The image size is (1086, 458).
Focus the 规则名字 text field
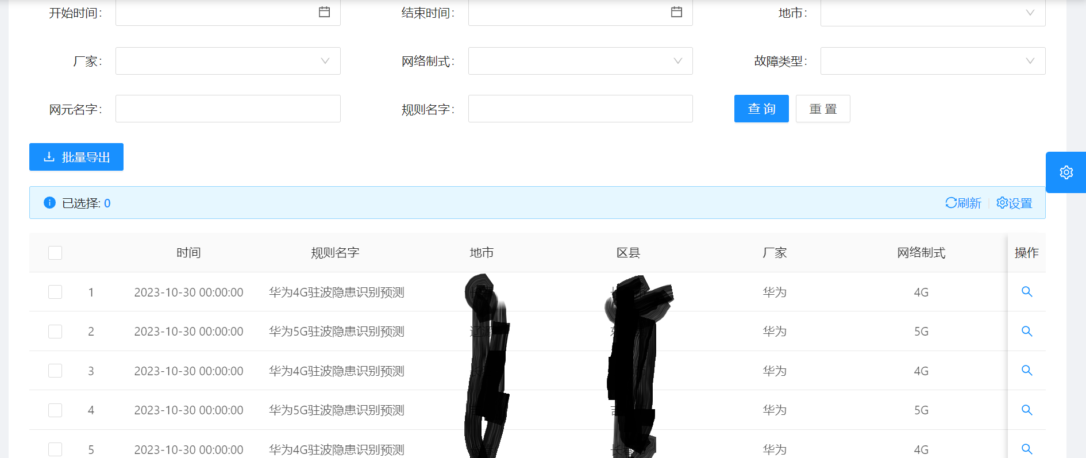click(580, 109)
